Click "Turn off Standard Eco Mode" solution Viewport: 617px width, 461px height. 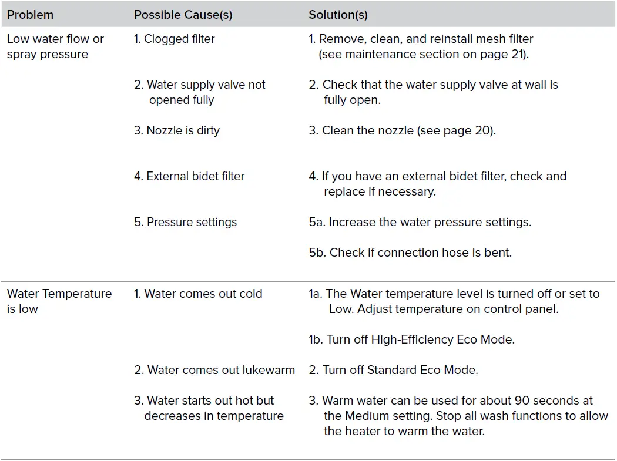[393, 370]
